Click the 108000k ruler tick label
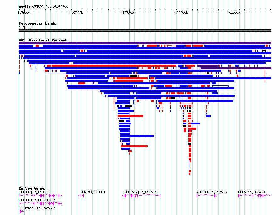Screen dimensions: 280x215 [234, 13]
